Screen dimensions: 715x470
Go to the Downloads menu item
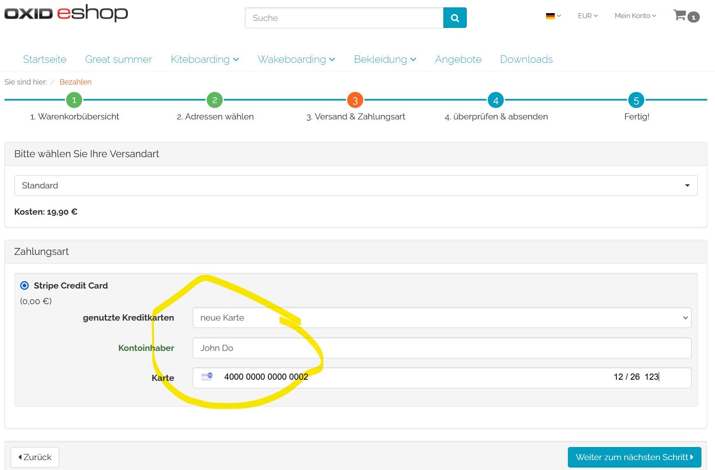pos(526,59)
